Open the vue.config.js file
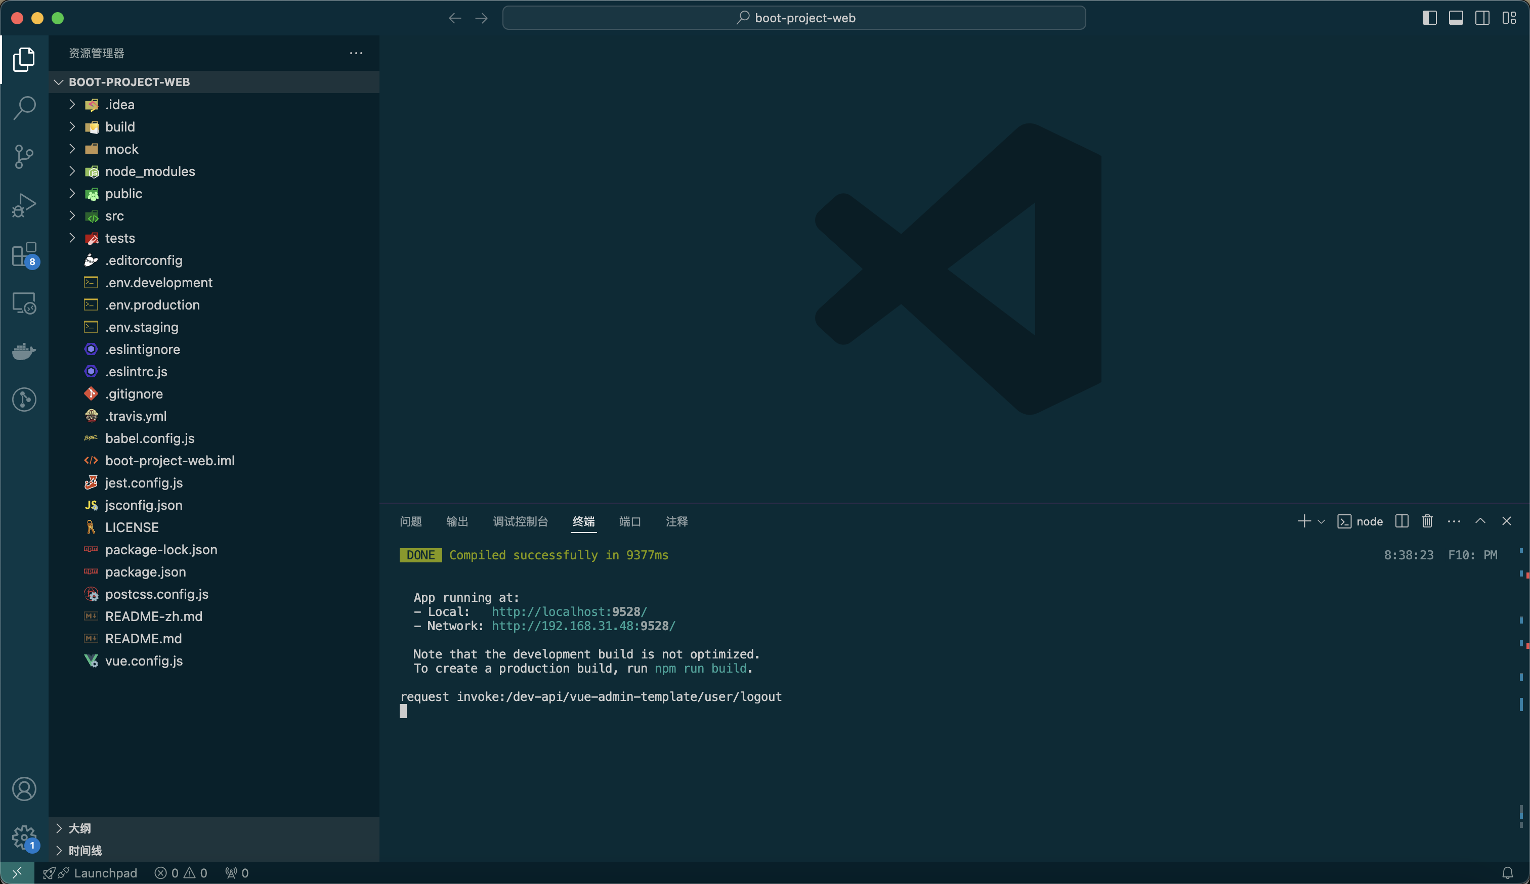The height and width of the screenshot is (884, 1530). 214,661
